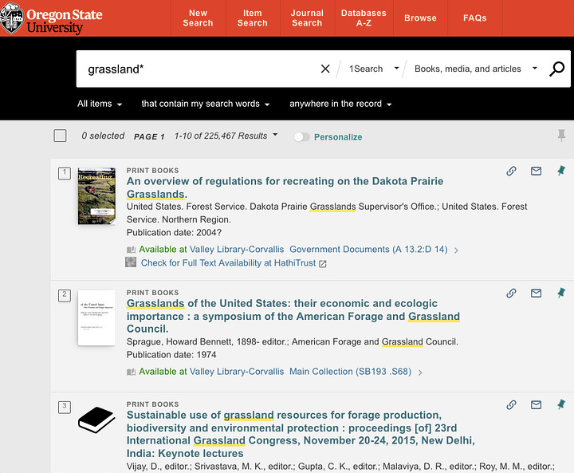Open title 'Grasslands of the United States'

tap(293, 316)
